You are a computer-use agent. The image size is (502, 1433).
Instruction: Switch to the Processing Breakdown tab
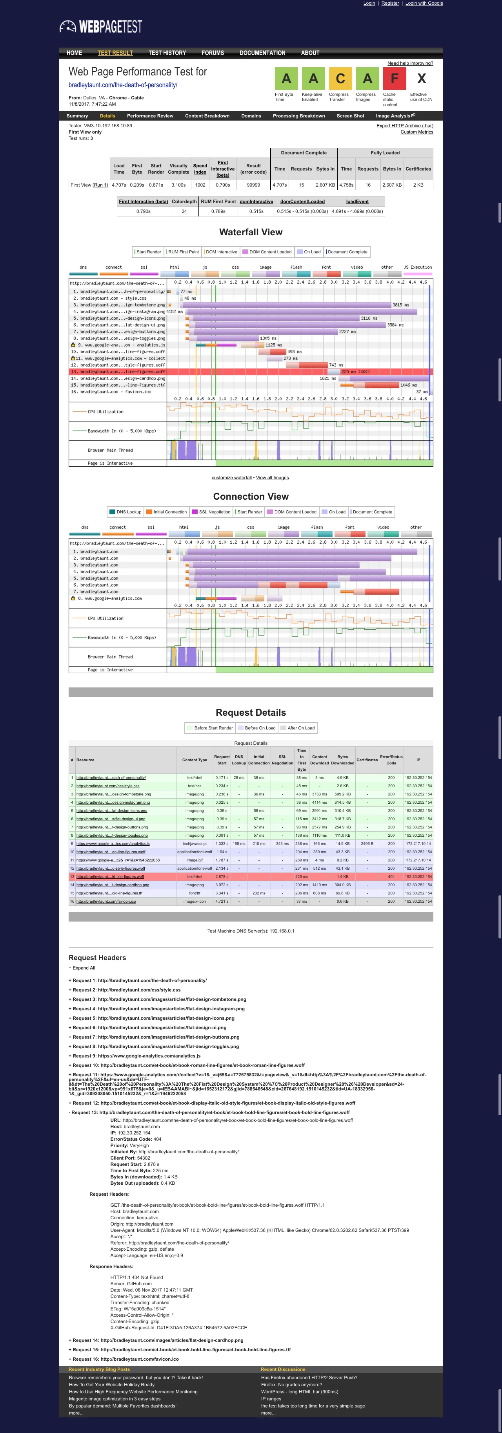point(299,116)
